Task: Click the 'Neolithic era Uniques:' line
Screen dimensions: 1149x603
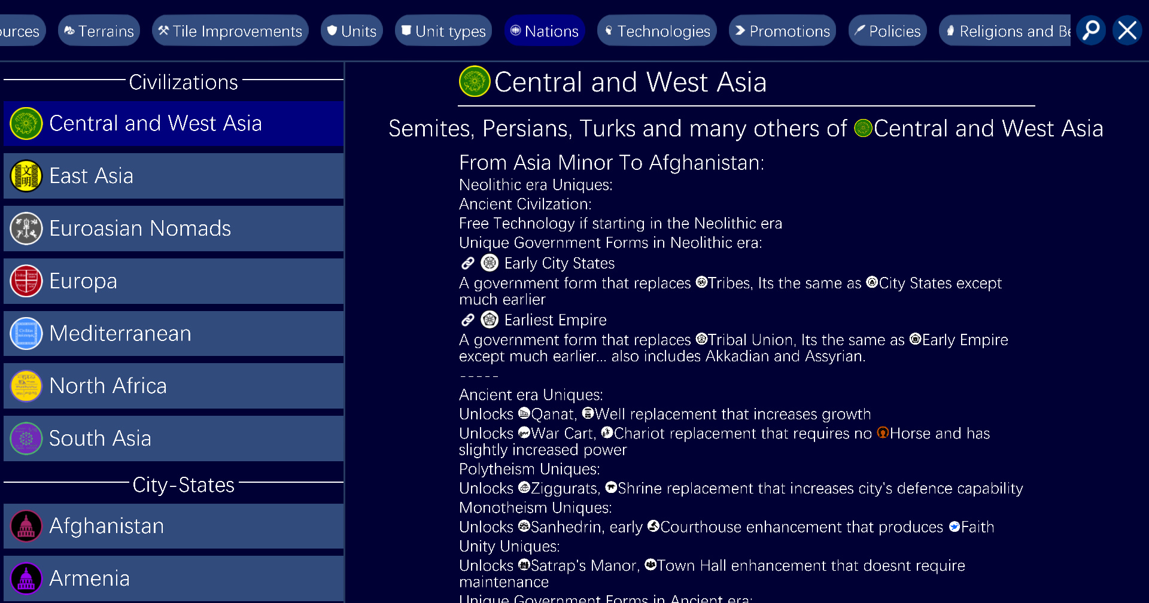Action: pyautogui.click(x=536, y=185)
